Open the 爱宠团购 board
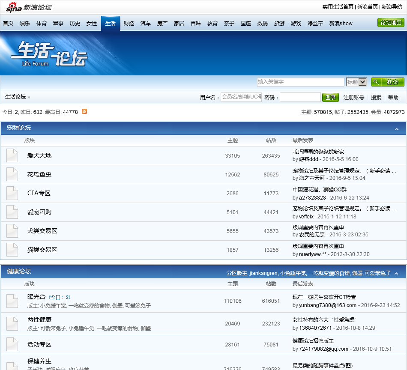 point(39,212)
